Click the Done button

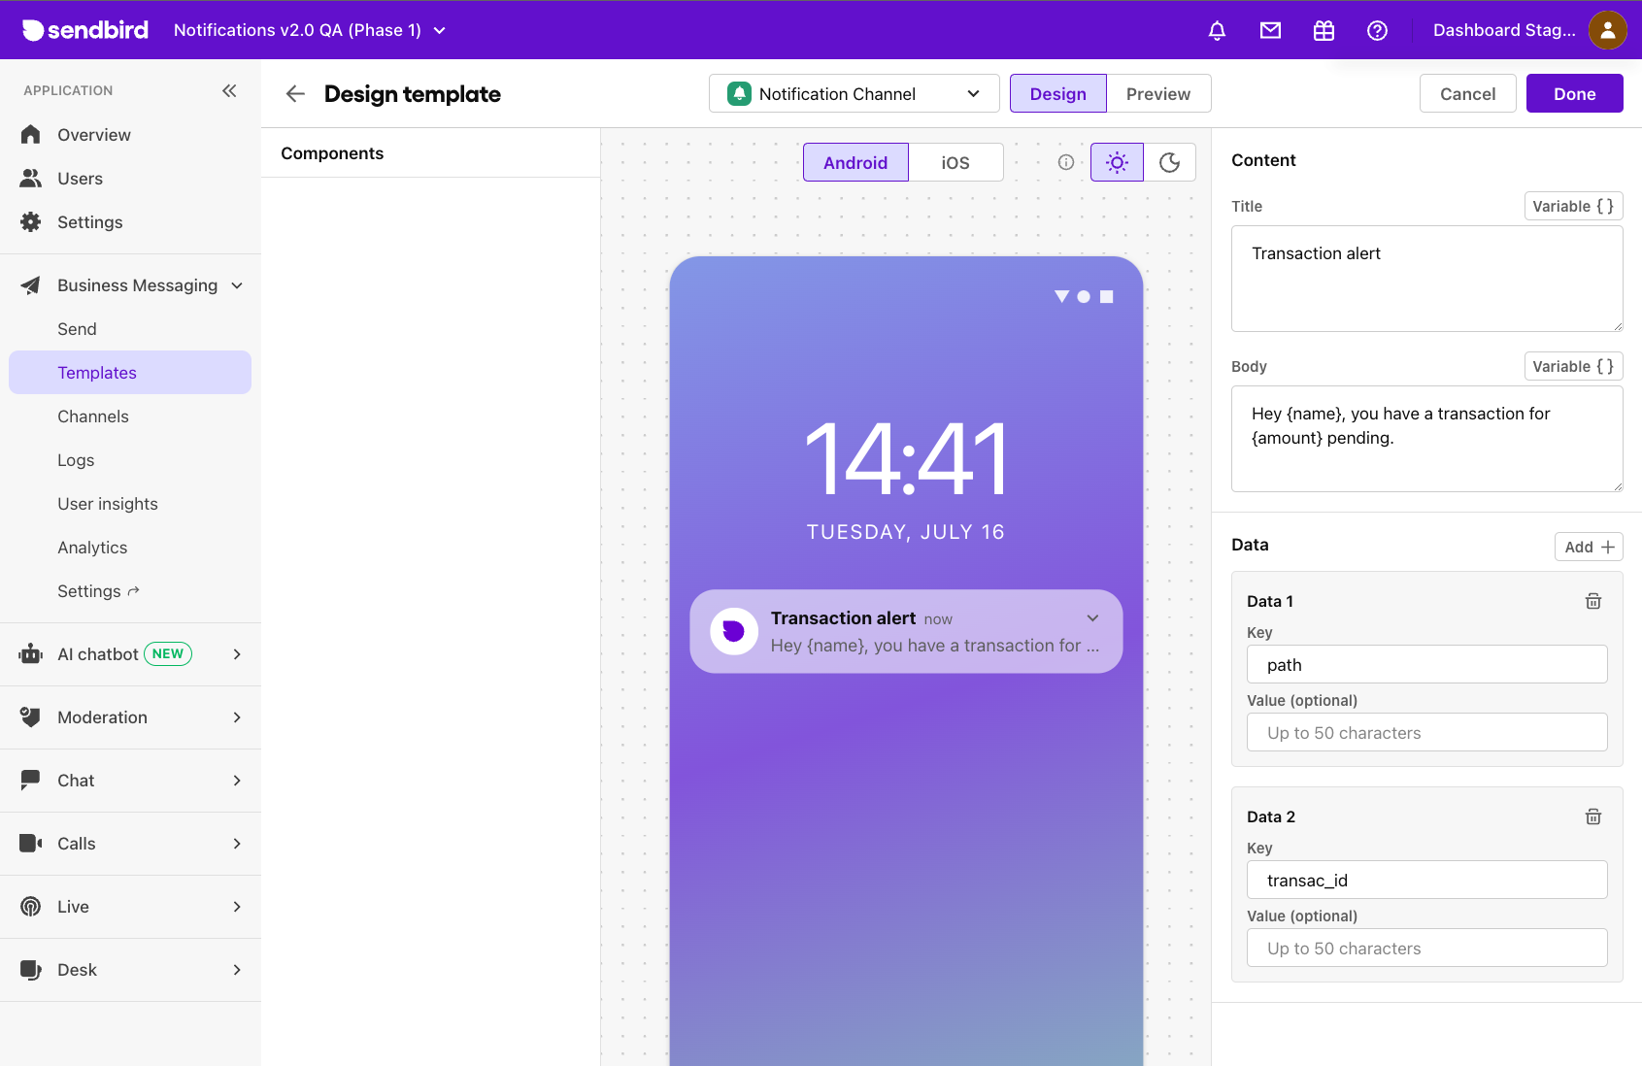[x=1574, y=93]
